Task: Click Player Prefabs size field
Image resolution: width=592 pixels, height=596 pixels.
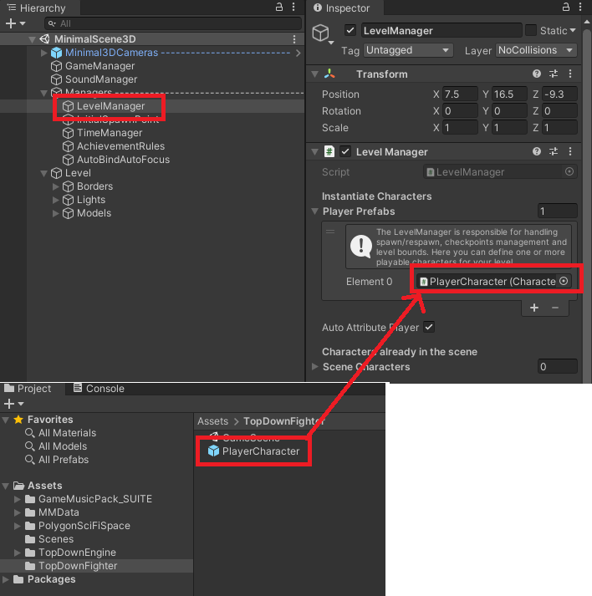Action: [x=558, y=211]
